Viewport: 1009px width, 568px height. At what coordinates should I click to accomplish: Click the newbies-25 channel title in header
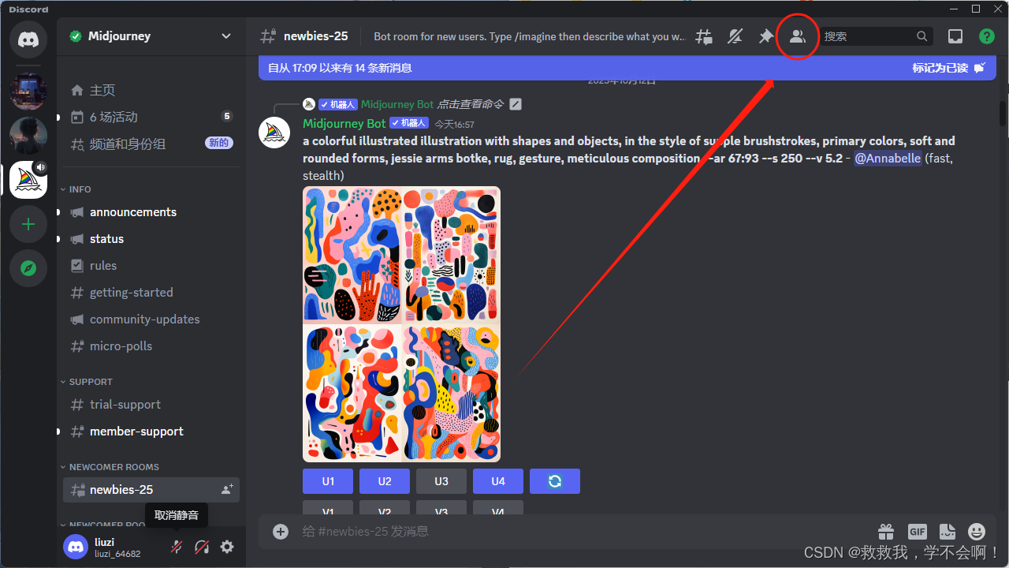[315, 36]
